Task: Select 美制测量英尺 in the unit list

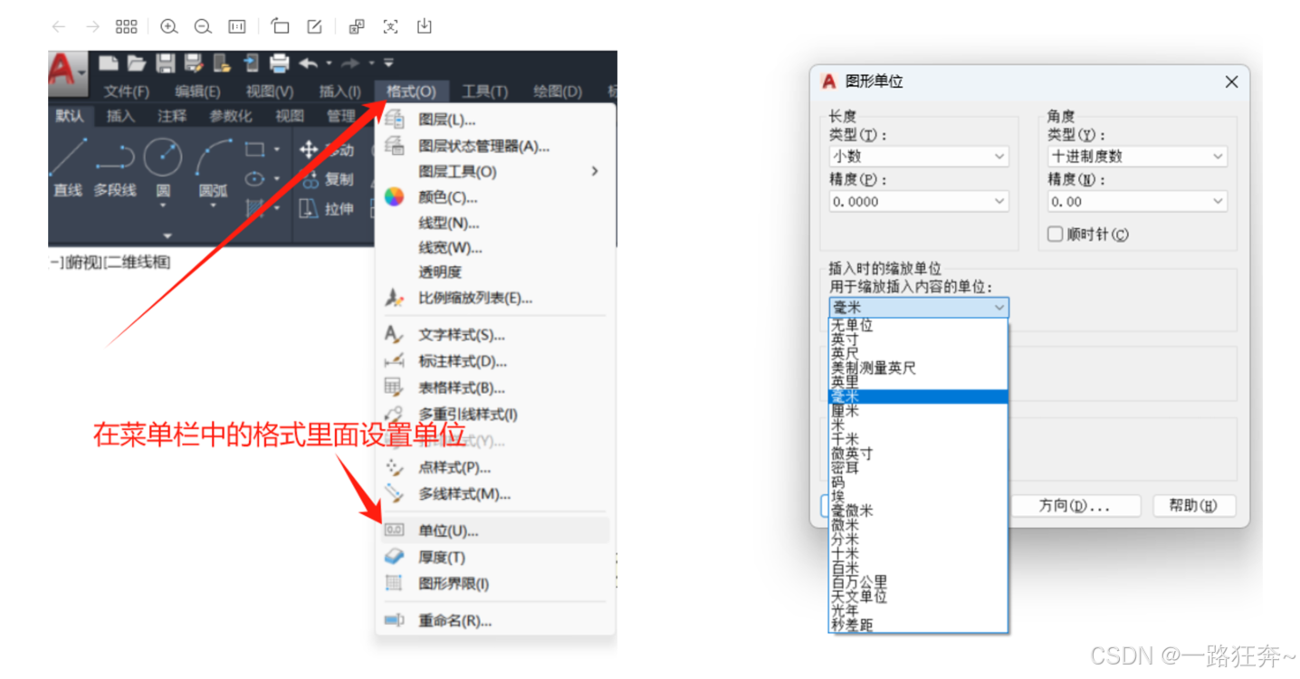Action: click(x=918, y=368)
